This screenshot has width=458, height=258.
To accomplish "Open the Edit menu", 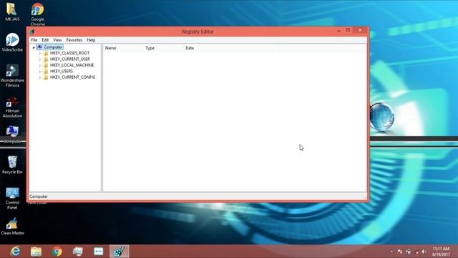I will (x=45, y=40).
